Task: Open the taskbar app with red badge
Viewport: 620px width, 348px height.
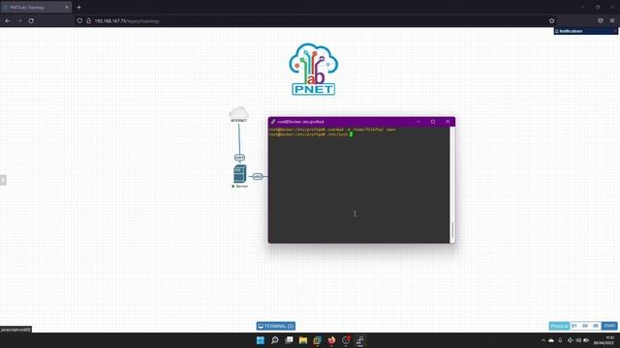Action: point(346,340)
